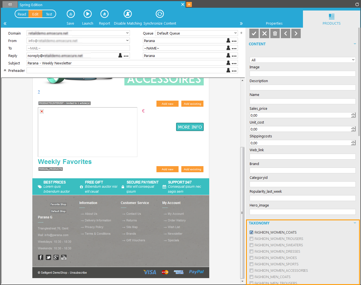Click the trash delete icon in Products panel
This screenshot has height=285, width=361.
point(275,33)
